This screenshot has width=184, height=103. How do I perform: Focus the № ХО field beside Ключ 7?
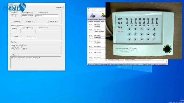pos(91,60)
